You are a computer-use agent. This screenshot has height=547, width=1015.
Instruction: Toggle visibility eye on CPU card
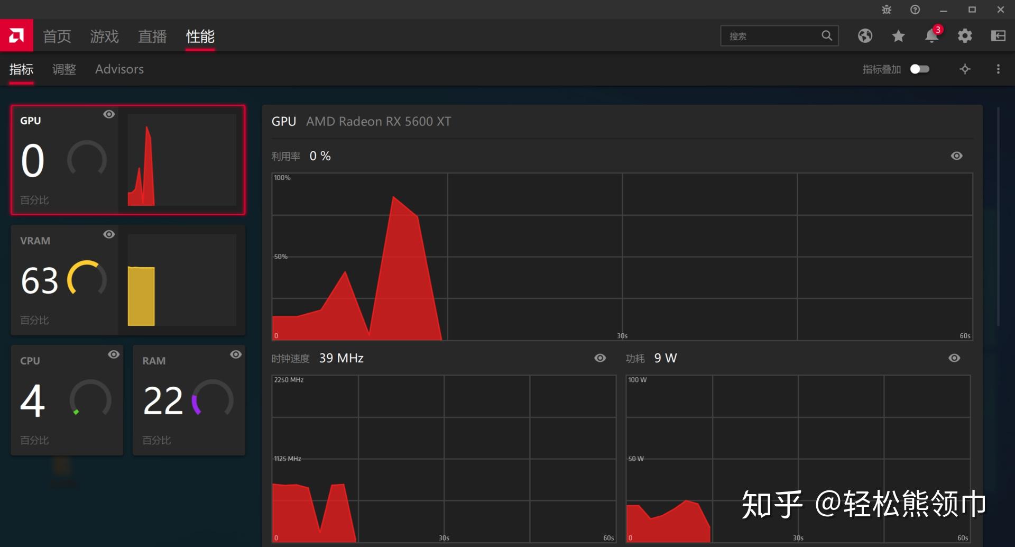tap(114, 354)
